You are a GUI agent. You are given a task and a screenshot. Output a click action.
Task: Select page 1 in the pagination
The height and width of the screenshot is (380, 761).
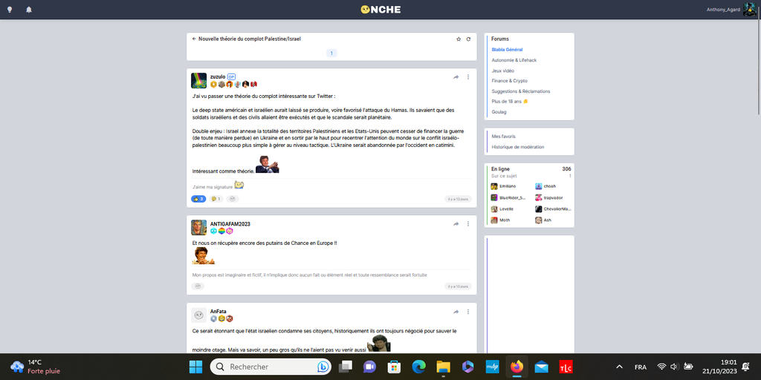tap(331, 53)
